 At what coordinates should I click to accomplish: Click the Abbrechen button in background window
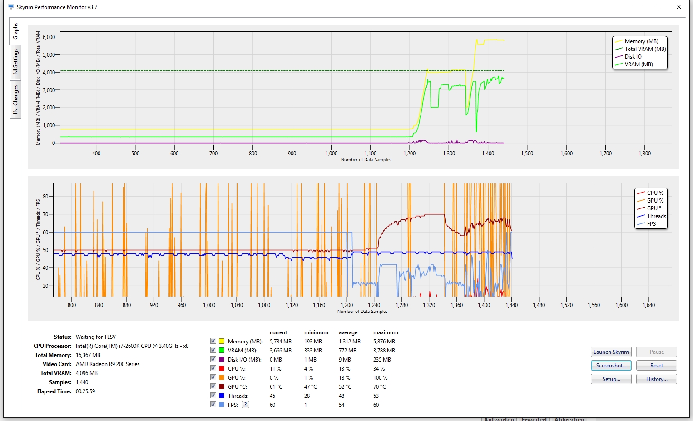tap(569, 419)
